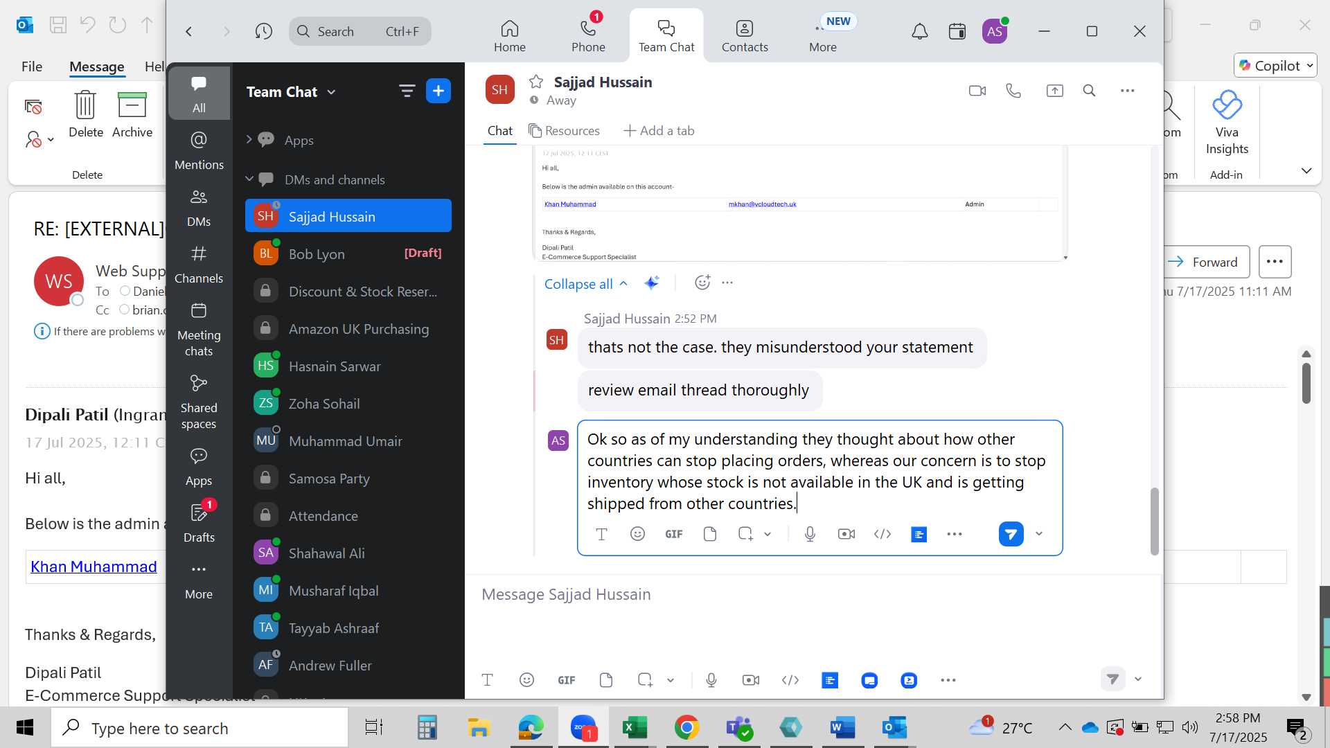The width and height of the screenshot is (1330, 748).
Task: Open the More tab with NEW badge
Action: tap(823, 35)
